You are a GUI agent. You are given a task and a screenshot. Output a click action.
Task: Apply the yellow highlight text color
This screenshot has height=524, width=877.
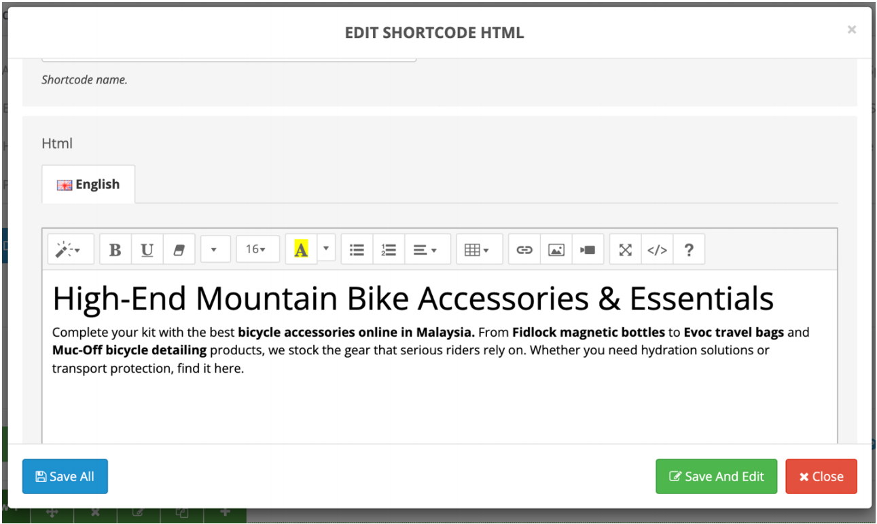tap(301, 250)
